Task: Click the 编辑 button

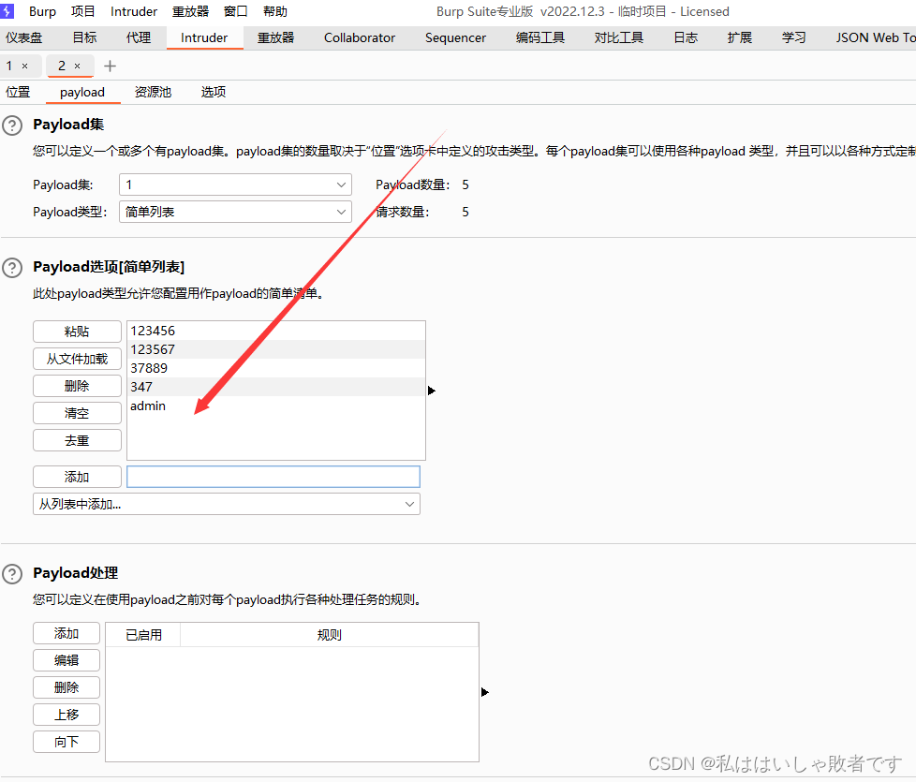Action: click(x=66, y=660)
